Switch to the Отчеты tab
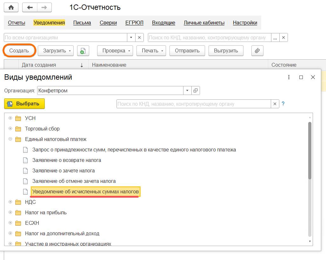This screenshot has height=260, width=326. [x=17, y=23]
